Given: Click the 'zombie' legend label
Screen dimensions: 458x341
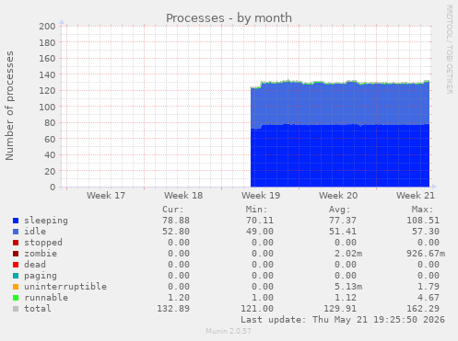Looking at the screenshot, I should tap(41, 254).
